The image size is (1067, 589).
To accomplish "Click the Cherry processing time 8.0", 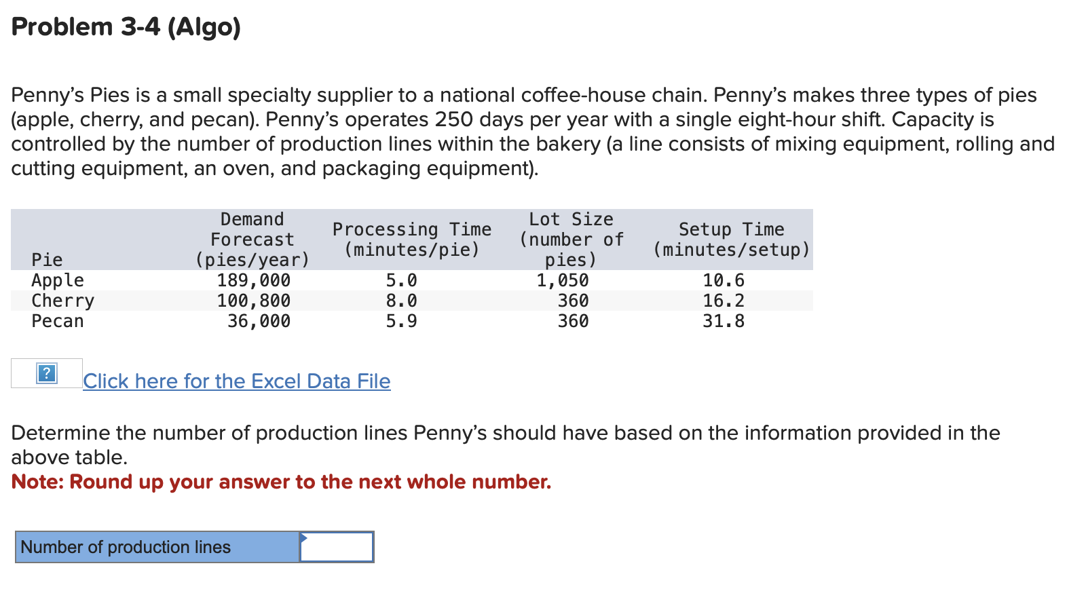I will click(402, 301).
